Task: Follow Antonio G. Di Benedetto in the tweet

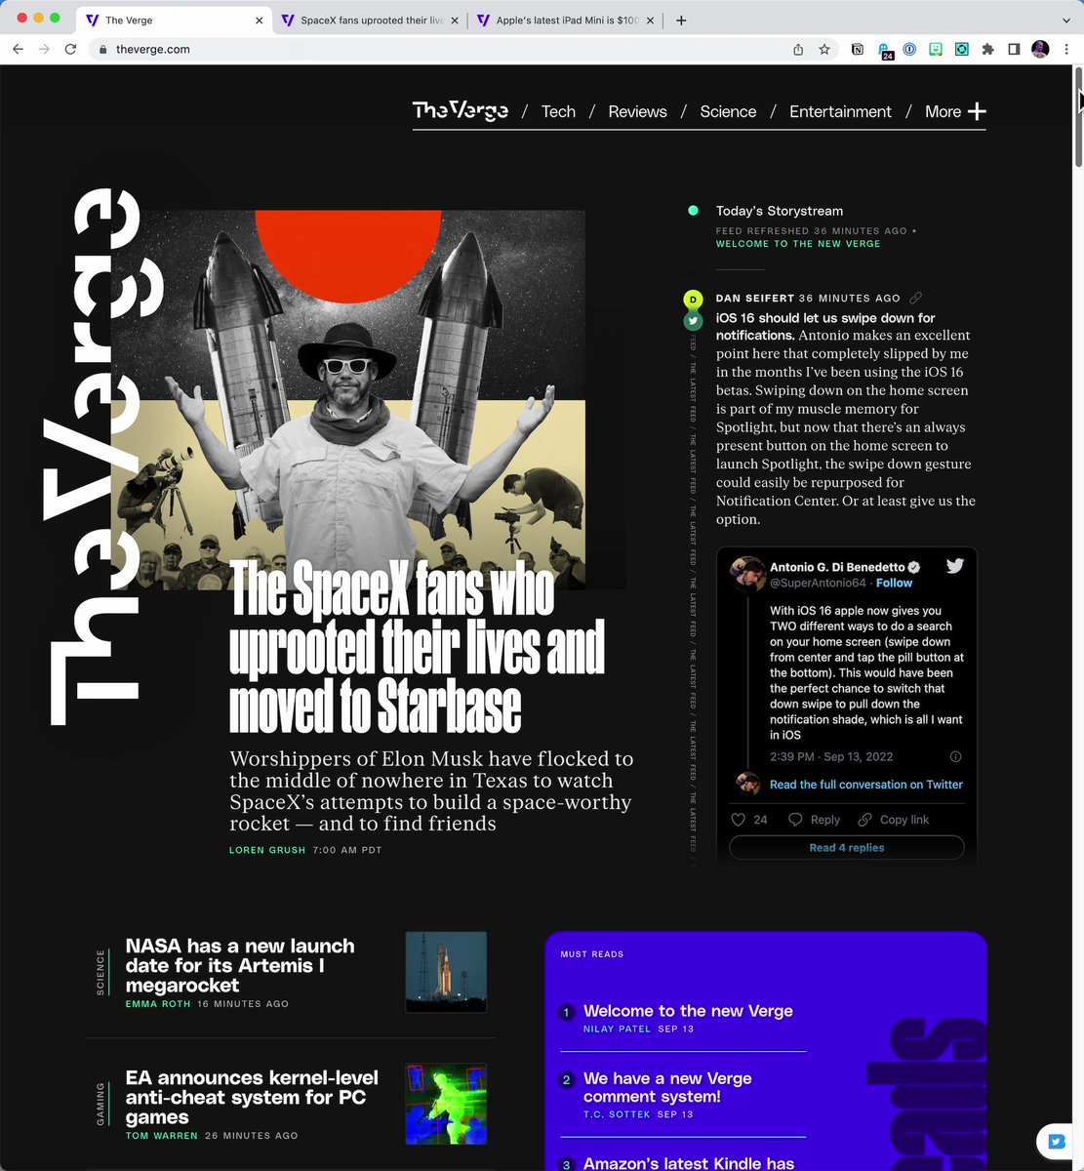Action: tap(894, 583)
